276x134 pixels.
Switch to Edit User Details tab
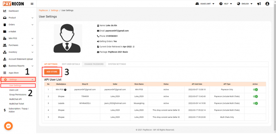(71, 64)
